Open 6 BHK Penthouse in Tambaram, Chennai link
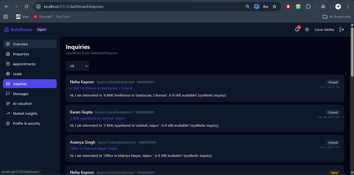The image size is (354, 175). click(x=101, y=88)
